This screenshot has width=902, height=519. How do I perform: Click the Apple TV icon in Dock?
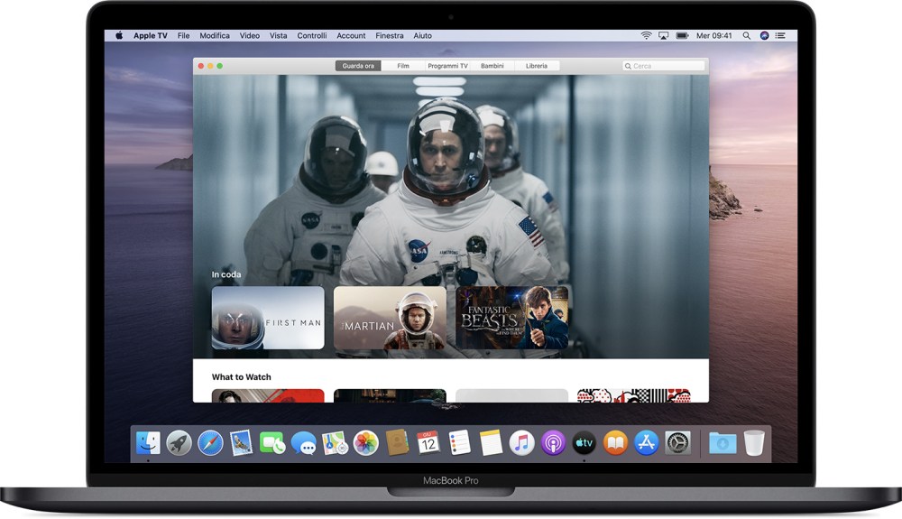(x=584, y=443)
